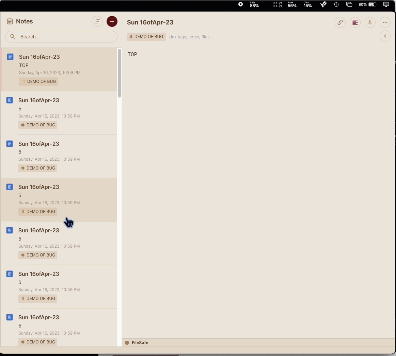Open battery 80% status menu
Screen dimensions: 396x356
(x=367, y=4)
